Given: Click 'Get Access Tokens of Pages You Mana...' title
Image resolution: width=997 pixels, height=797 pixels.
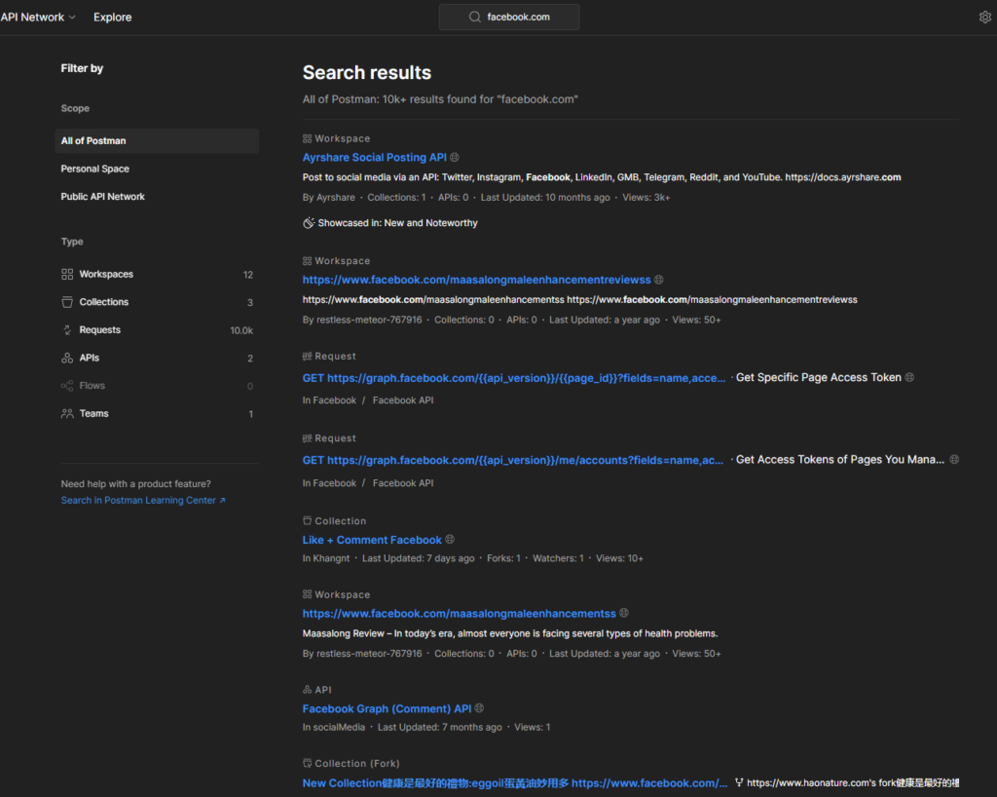Looking at the screenshot, I should [x=840, y=459].
